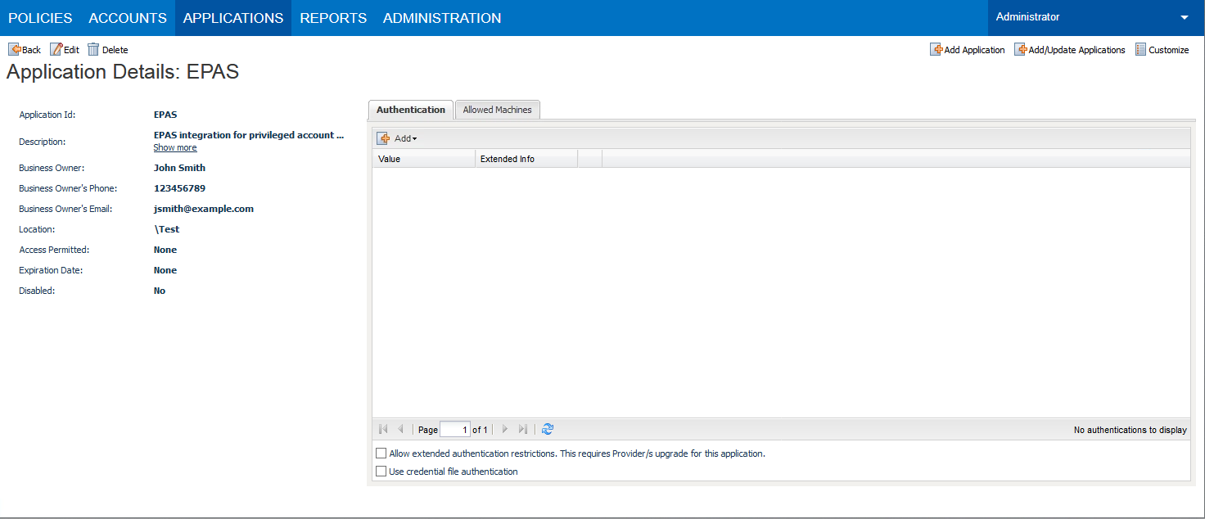1205x519 pixels.
Task: Jump to first page using pagination arrow
Action: 382,429
